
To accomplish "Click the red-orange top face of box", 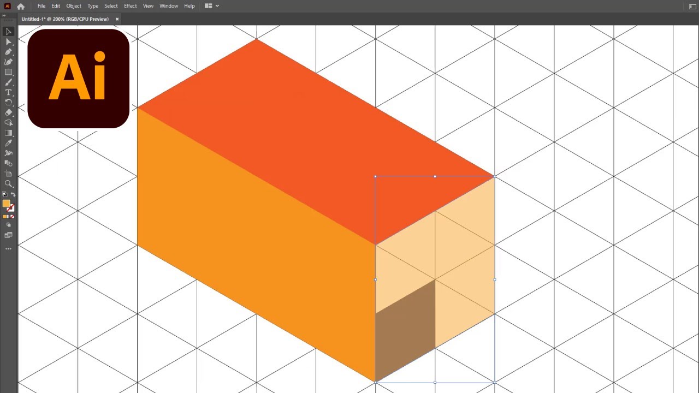I will coord(315,142).
